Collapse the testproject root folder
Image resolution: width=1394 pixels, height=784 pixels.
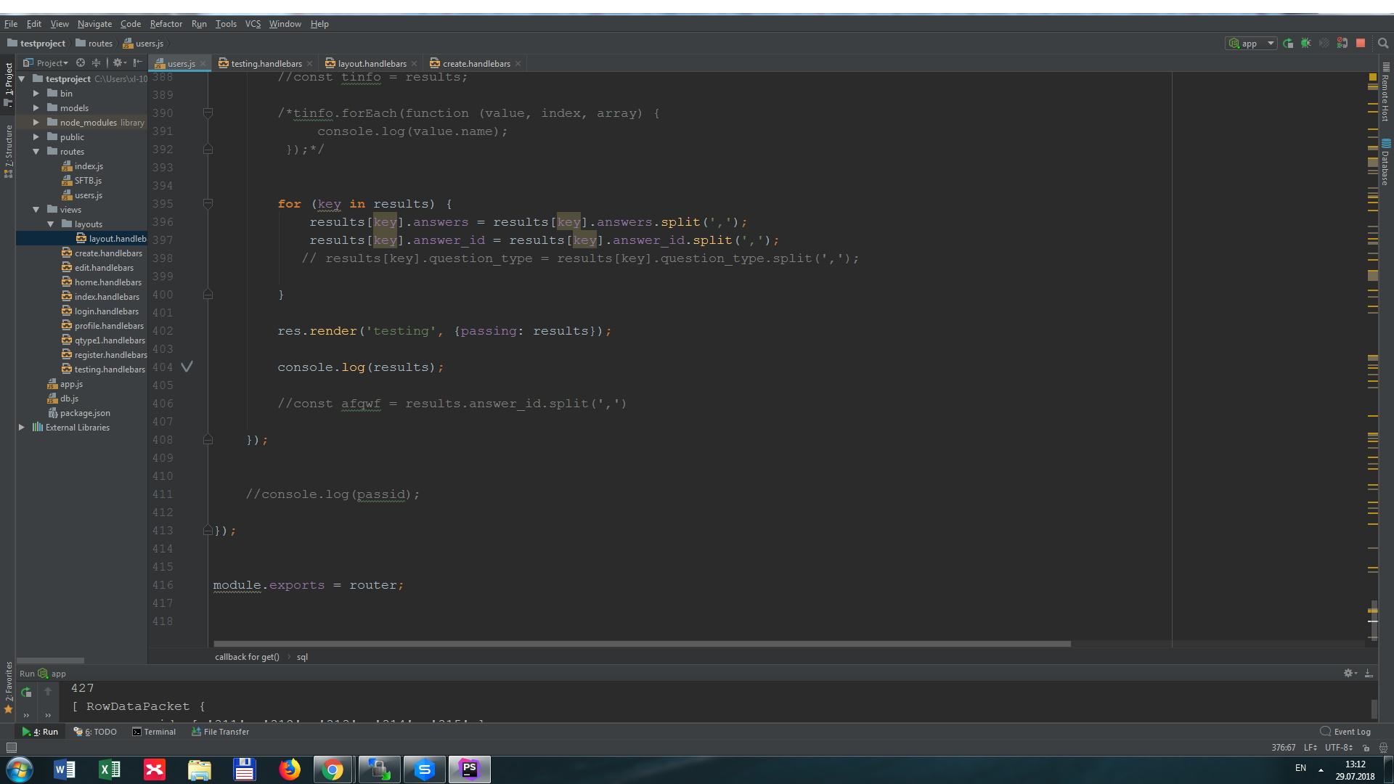(x=22, y=79)
